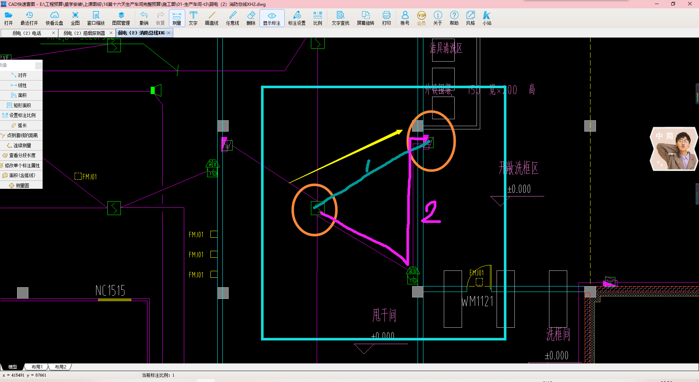Screen dimensions: 699x382
Task: Switch to the 模型 model tab
Action: (x=13, y=367)
